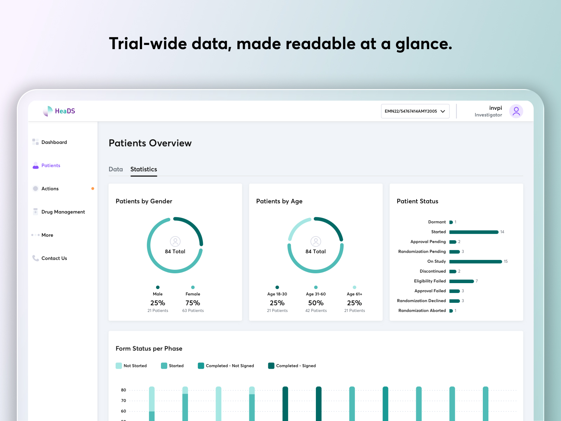Open the Actions menu item

click(x=50, y=188)
